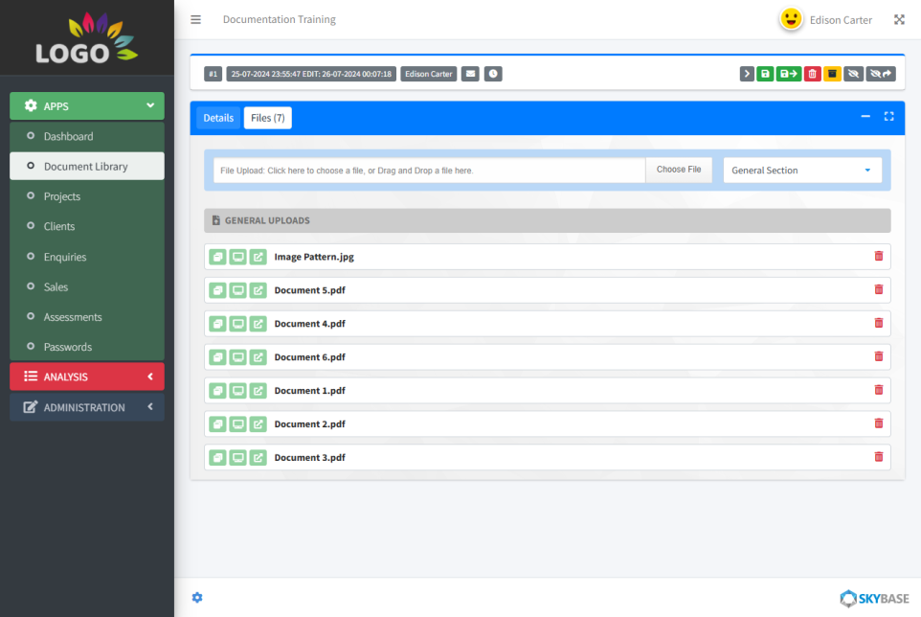Click copy icon for Image Pattern.jpg
Screen dimensions: 921x617
217,257
